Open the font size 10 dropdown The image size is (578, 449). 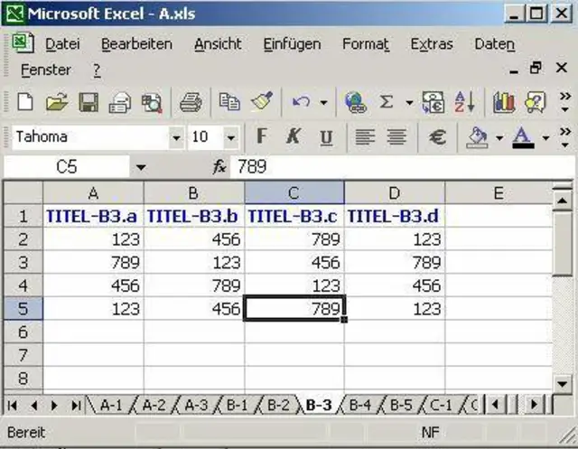231,138
